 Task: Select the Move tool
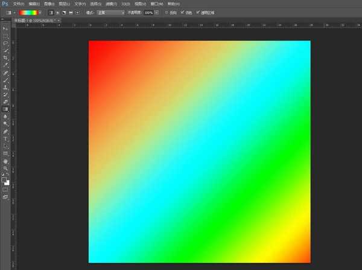click(5, 28)
